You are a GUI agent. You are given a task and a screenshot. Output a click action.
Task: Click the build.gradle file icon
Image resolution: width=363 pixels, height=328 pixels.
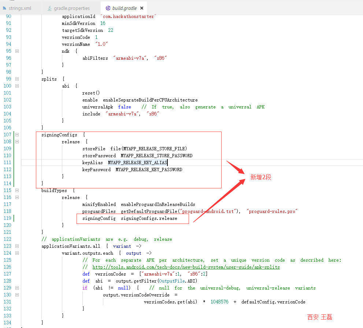[108, 8]
